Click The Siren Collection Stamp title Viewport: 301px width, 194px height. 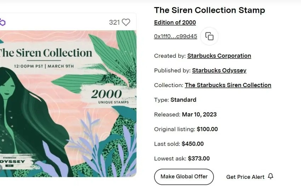coord(209,10)
